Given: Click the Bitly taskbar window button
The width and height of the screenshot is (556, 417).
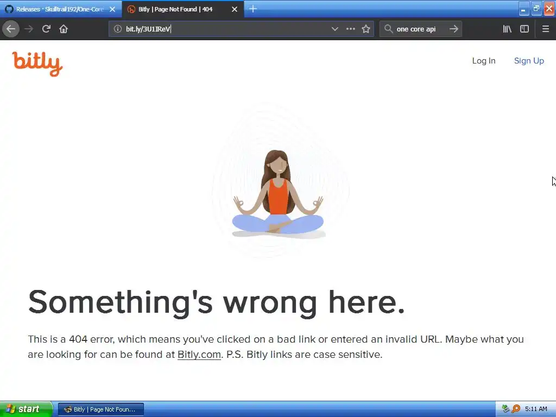Looking at the screenshot, I should 100,409.
